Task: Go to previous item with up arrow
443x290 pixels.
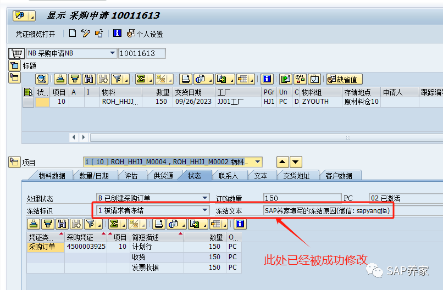Action: 283,162
